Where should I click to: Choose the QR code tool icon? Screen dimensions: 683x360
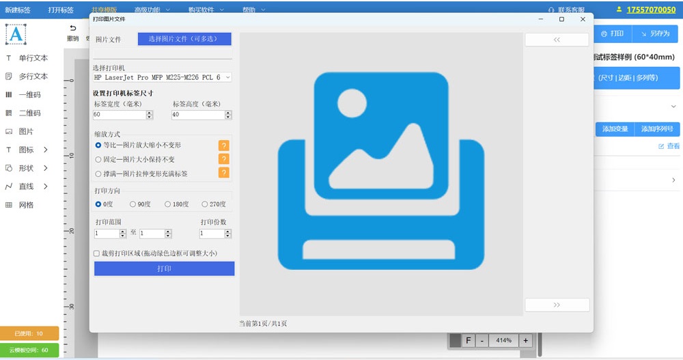(9, 113)
